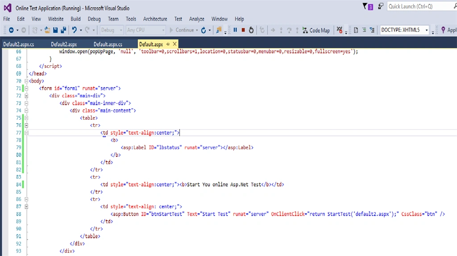
Task: Click the Save All icon
Action: tap(63, 30)
